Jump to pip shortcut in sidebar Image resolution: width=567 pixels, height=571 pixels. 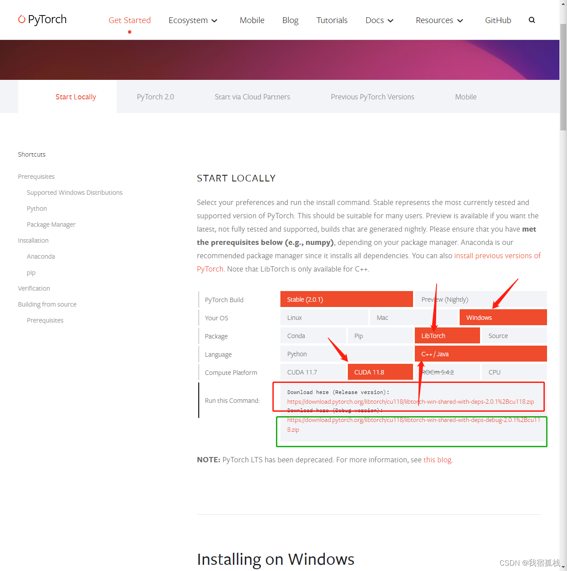(31, 272)
